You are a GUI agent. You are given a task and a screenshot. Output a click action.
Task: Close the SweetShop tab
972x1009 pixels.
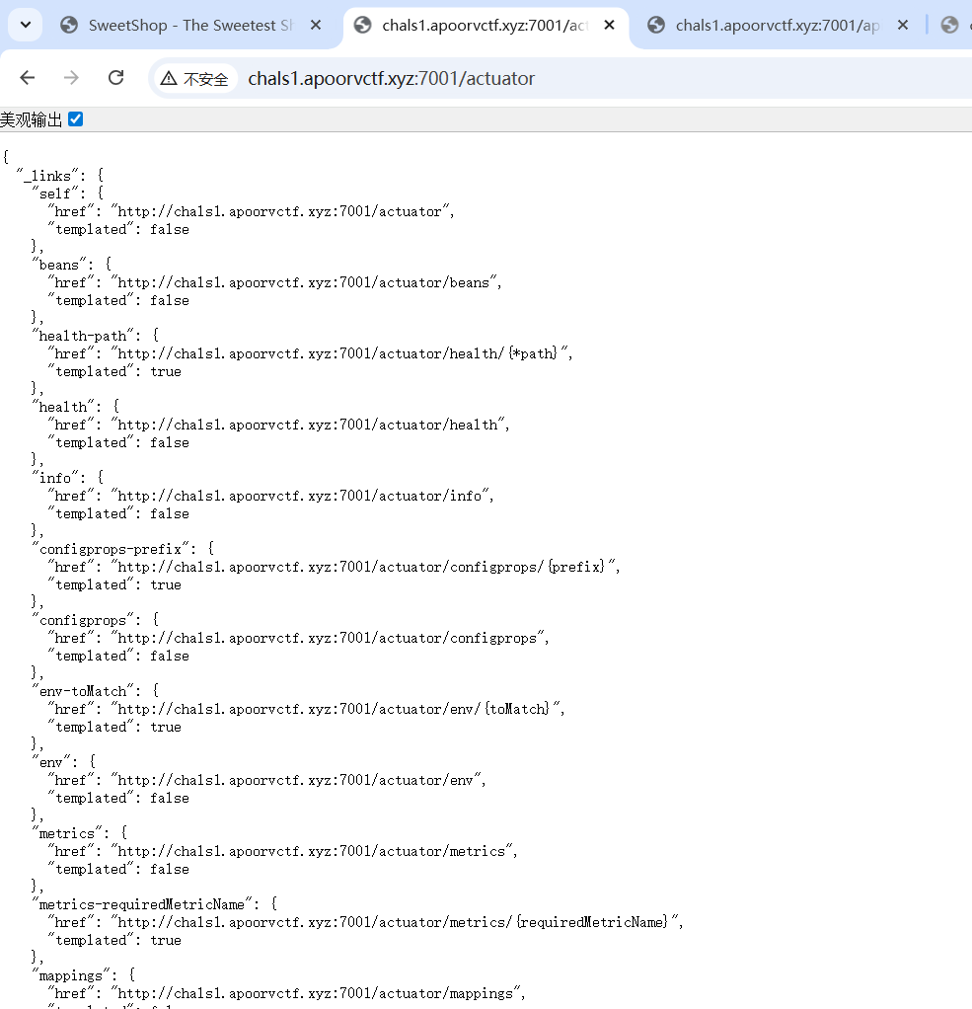(x=316, y=26)
